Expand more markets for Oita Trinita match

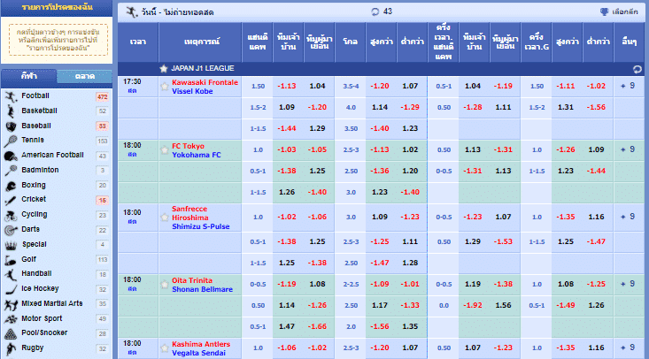click(x=628, y=284)
